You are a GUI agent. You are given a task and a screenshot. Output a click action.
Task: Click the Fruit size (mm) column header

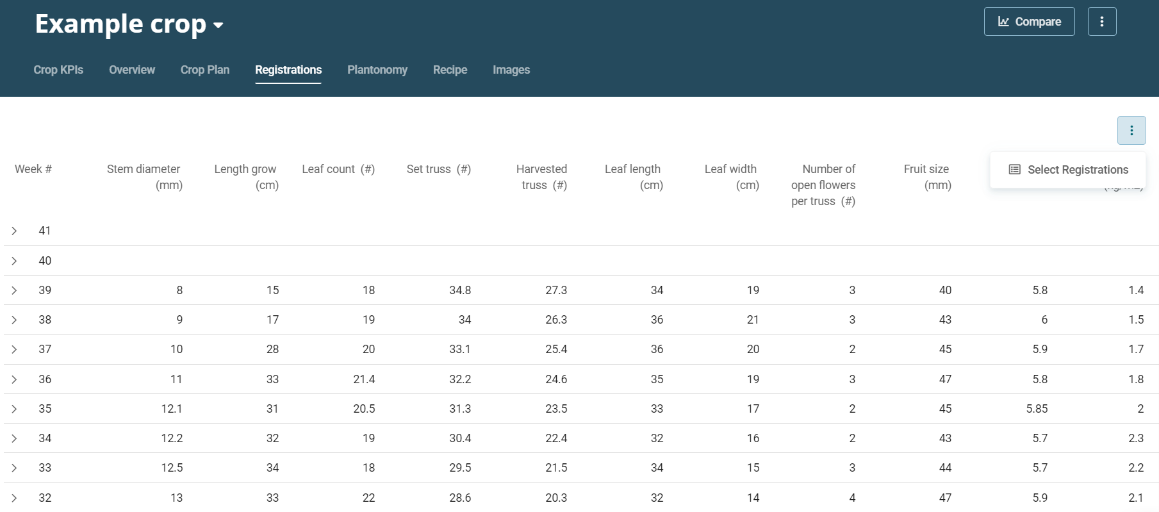click(927, 177)
